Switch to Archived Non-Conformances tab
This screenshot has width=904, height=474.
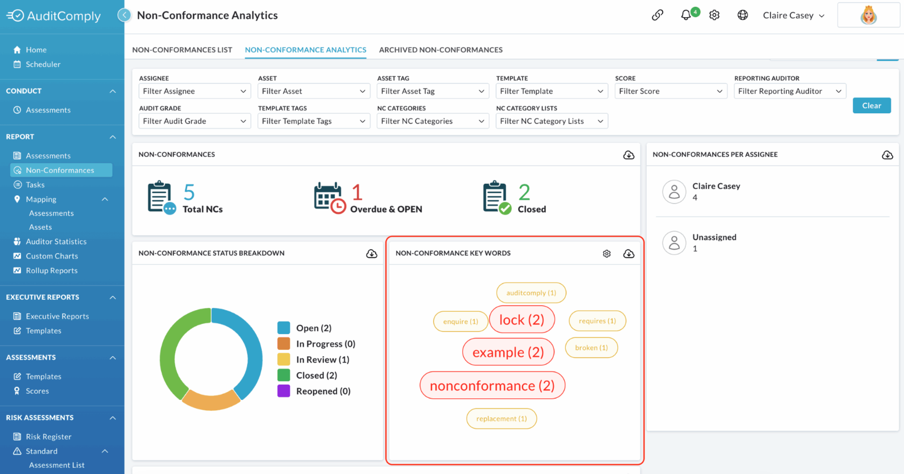coord(441,50)
